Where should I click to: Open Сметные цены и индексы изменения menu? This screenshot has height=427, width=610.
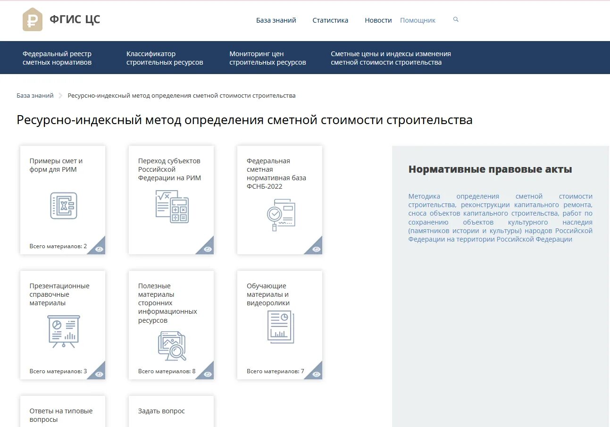[391, 58]
